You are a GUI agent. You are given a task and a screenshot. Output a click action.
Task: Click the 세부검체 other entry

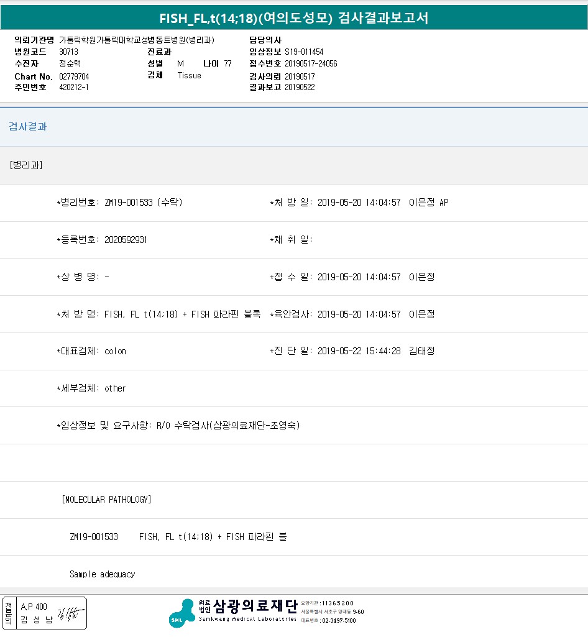[x=115, y=388]
